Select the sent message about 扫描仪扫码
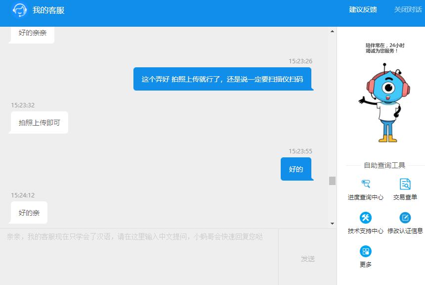 [x=223, y=79]
